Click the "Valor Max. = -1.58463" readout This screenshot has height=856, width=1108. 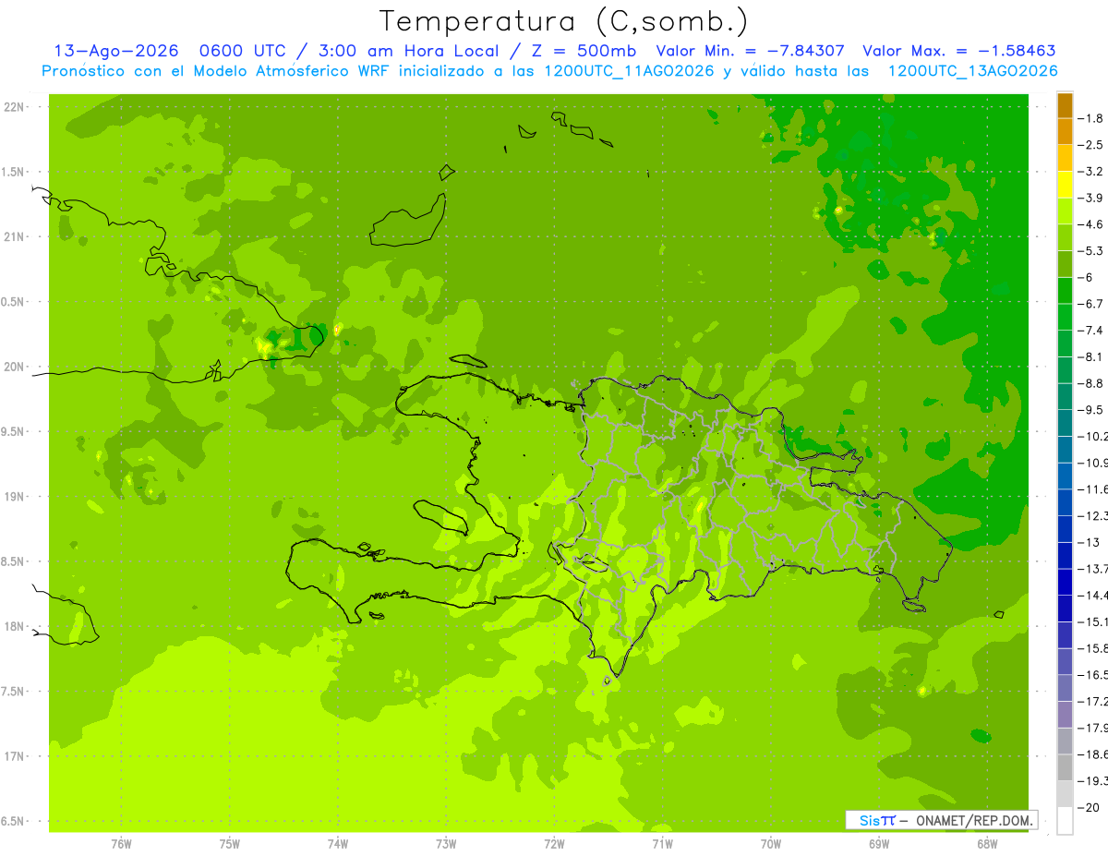coord(959,51)
